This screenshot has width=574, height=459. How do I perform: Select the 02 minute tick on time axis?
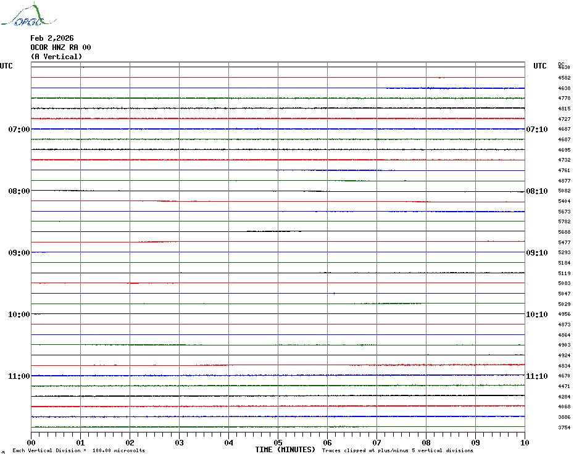tap(130, 442)
